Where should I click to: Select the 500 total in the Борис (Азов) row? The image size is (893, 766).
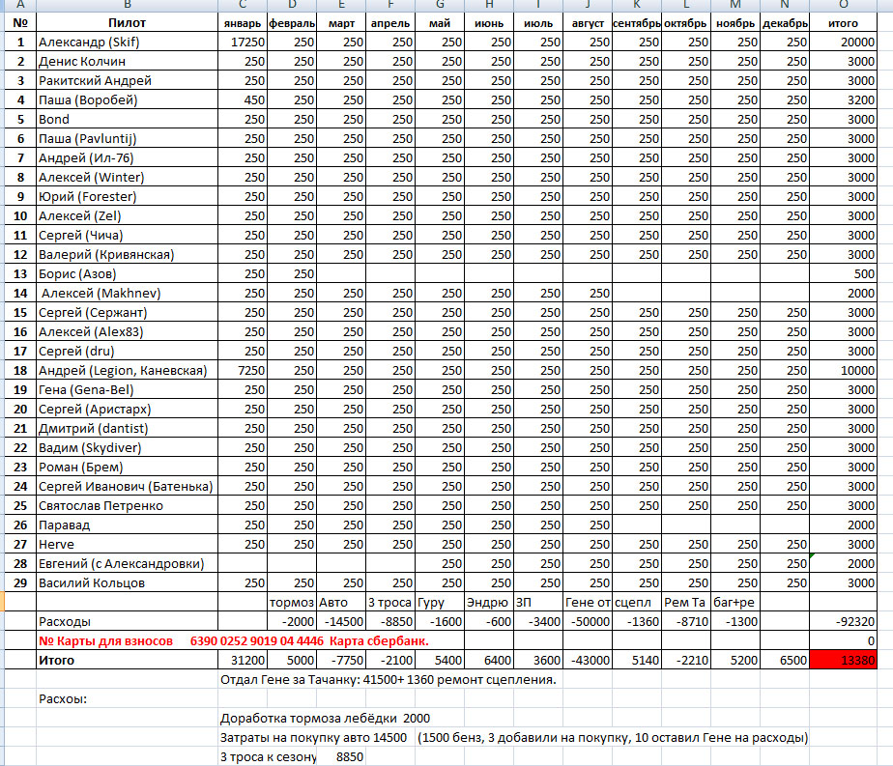[x=843, y=274]
